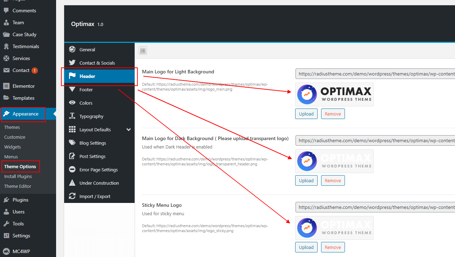Click the Layout Defaults grid icon
Image resolution: width=455 pixels, height=257 pixels.
(72, 130)
